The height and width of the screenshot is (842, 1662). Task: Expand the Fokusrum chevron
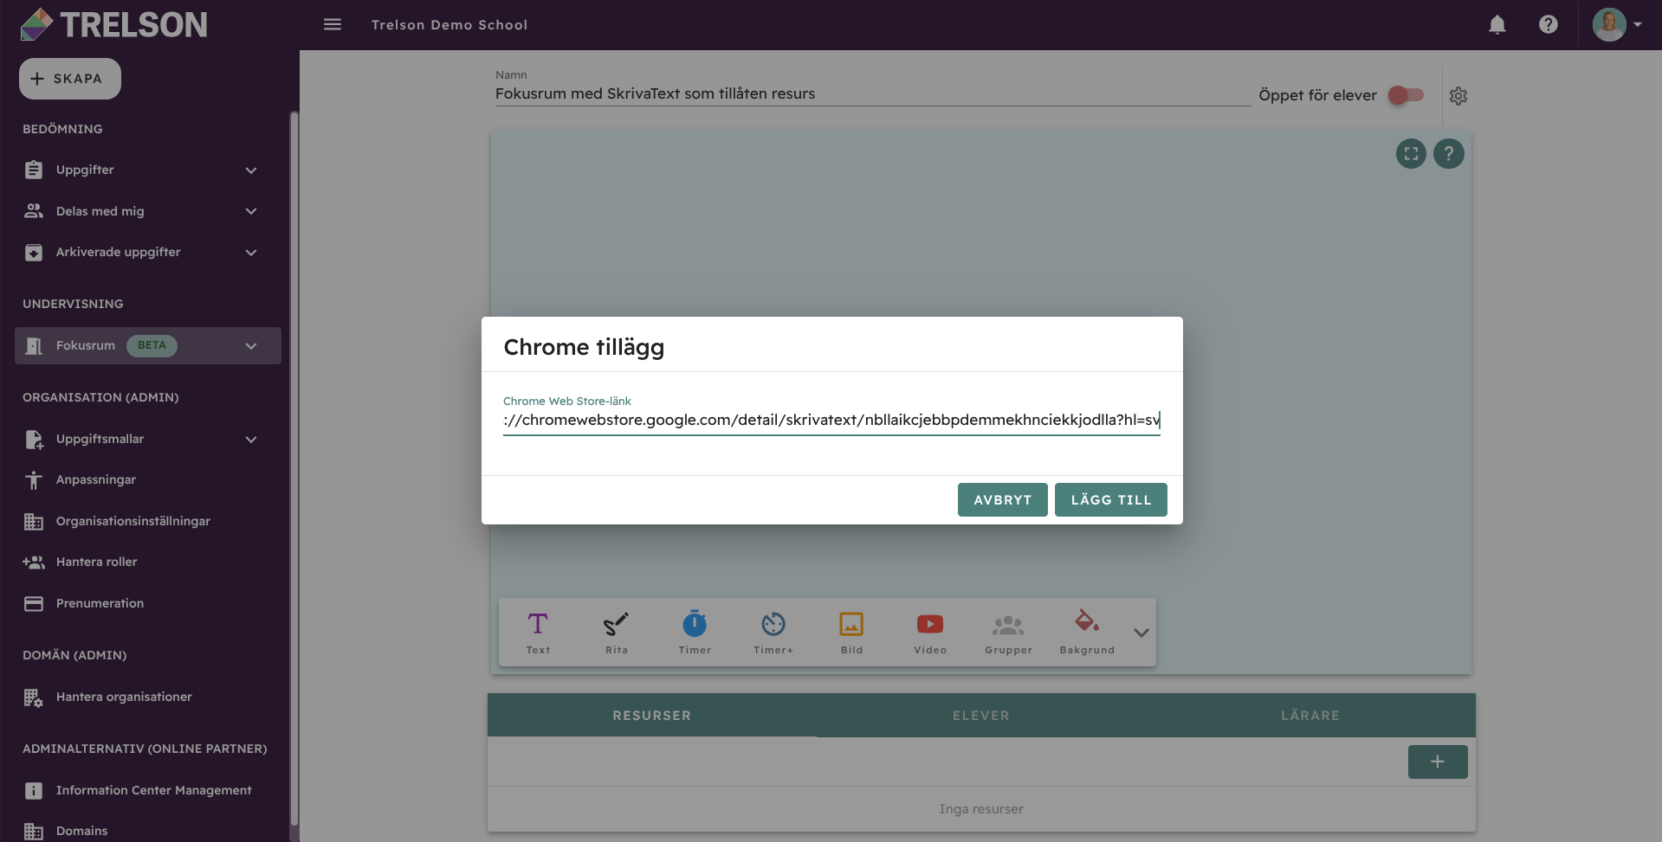pos(251,346)
